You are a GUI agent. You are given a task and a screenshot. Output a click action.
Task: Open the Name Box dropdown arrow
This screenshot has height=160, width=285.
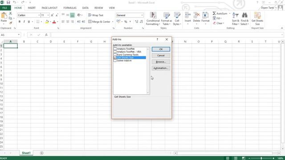click(x=19, y=35)
